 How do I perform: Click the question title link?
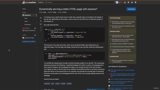(x=68, y=9)
